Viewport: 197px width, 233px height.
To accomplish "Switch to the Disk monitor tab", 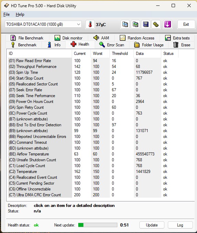I will click(69, 38).
